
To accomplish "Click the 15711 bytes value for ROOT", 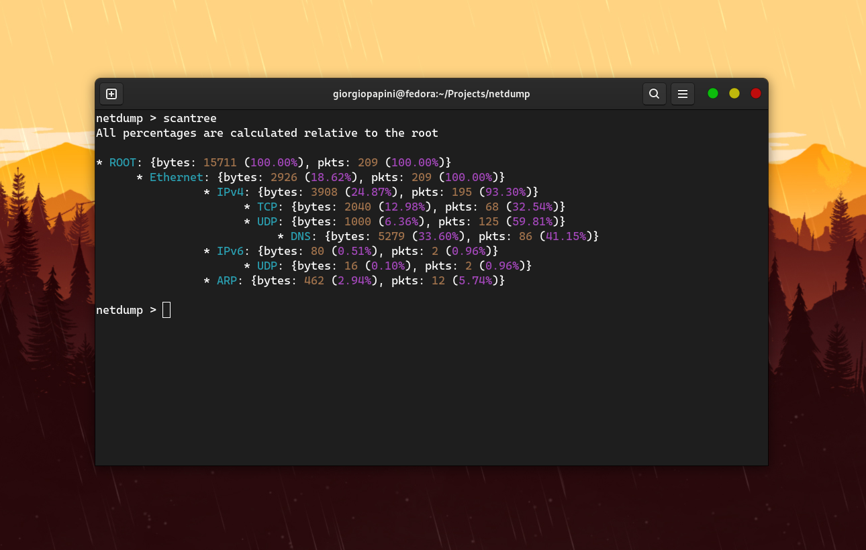I will coord(220,162).
